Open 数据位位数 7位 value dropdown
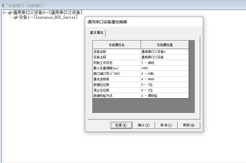Screen dimensions: 246x163 165,85
